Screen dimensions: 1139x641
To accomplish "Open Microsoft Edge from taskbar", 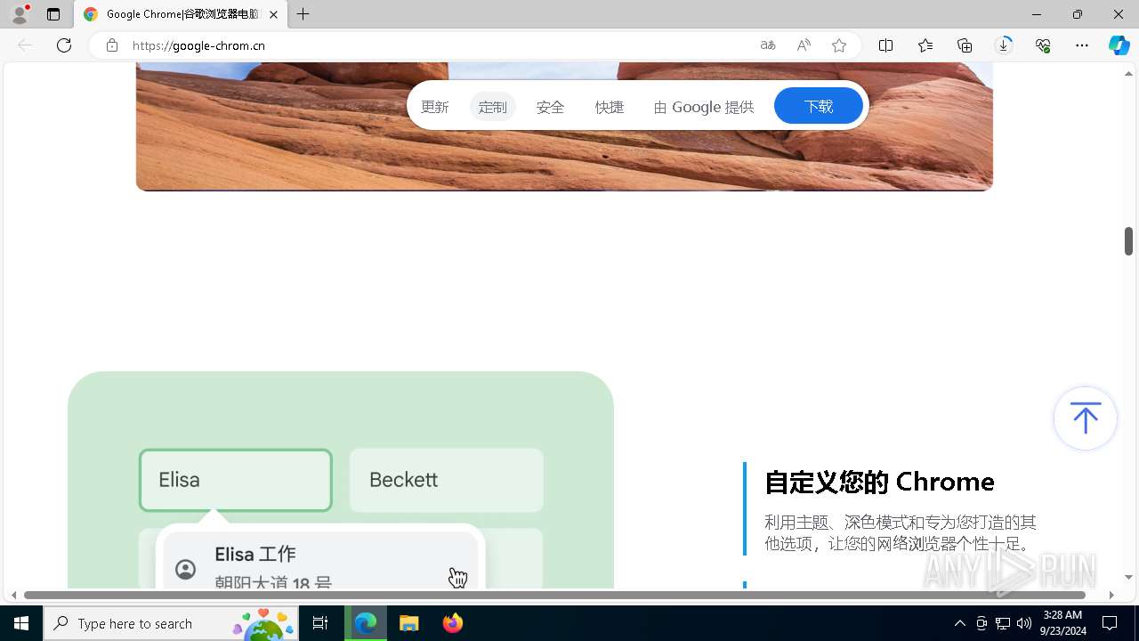I will (366, 623).
